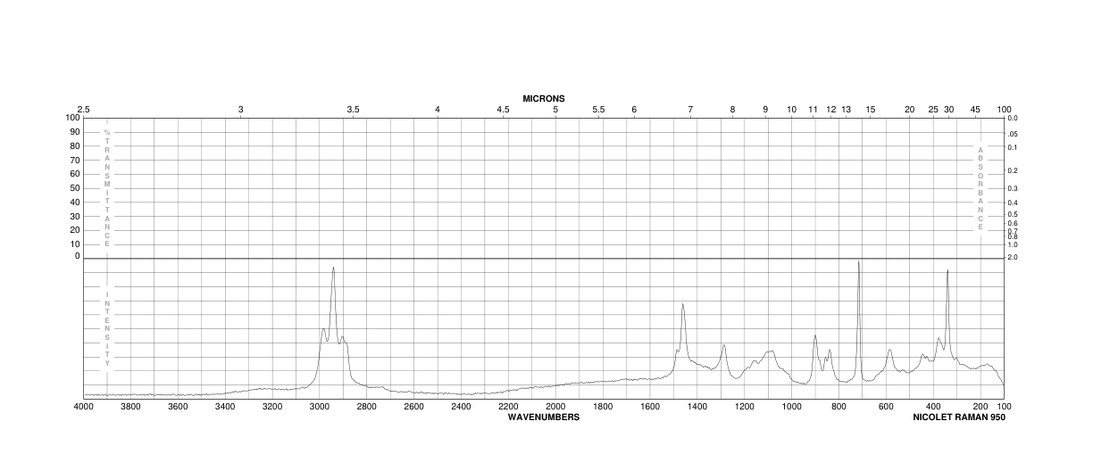This screenshot has width=1093, height=471.
Task: Select the 3.5 microns scale label
Action: 353,109
